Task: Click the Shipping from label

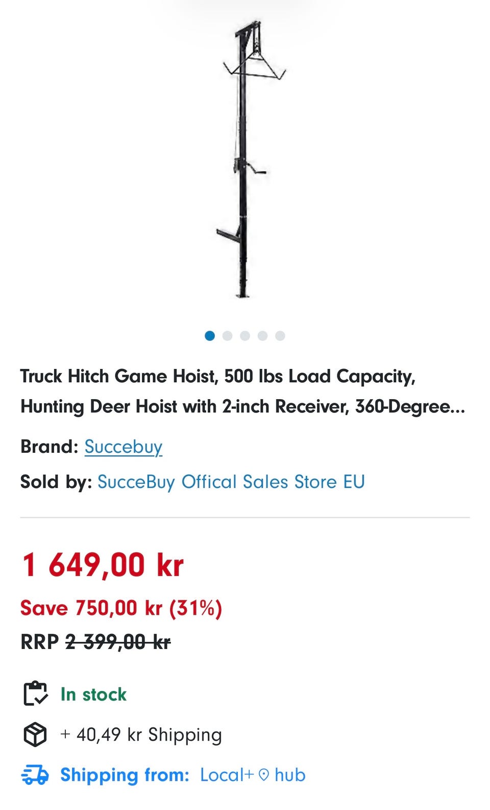Action: (125, 775)
